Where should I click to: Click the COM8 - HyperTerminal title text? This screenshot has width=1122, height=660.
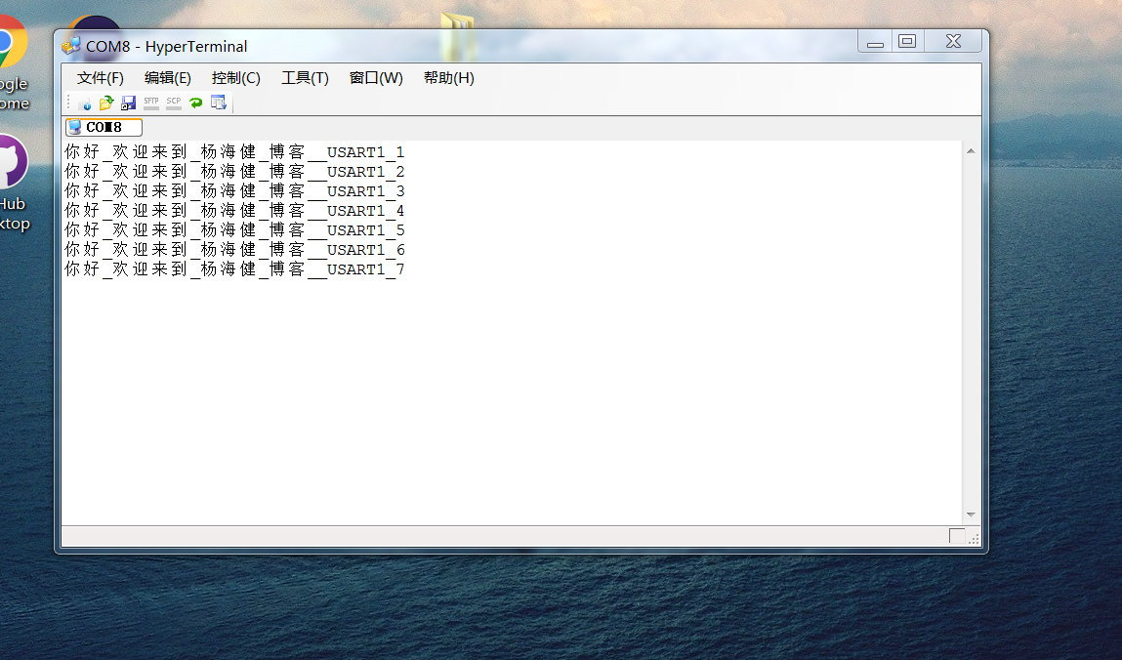coord(167,47)
